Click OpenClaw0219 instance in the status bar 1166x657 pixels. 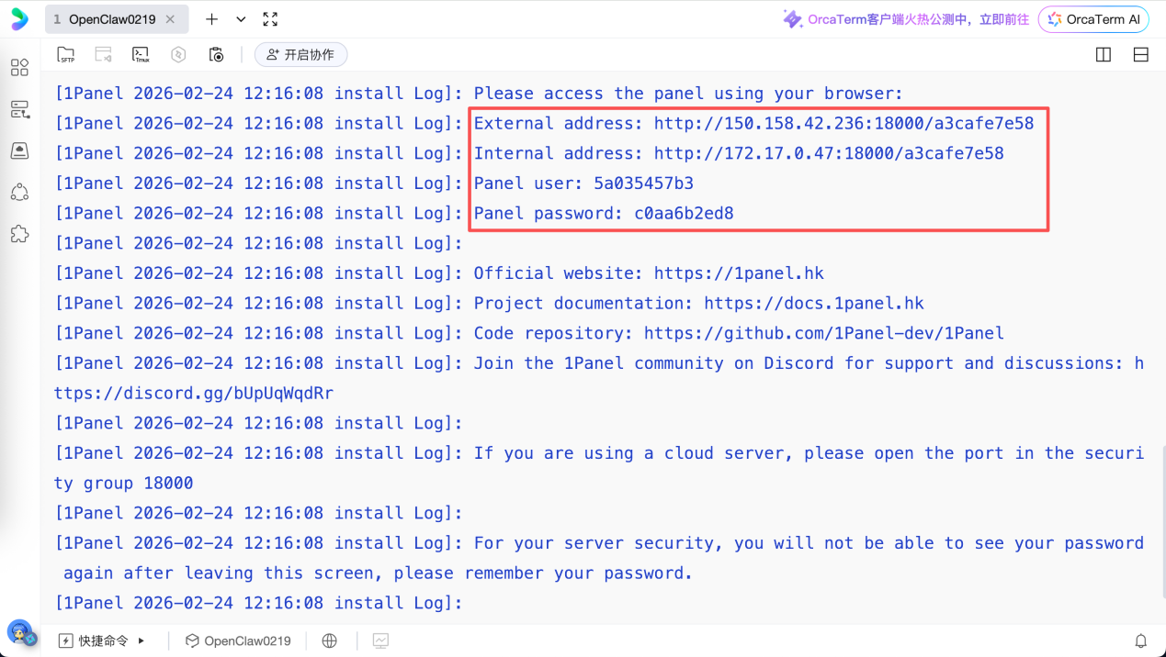(x=238, y=640)
